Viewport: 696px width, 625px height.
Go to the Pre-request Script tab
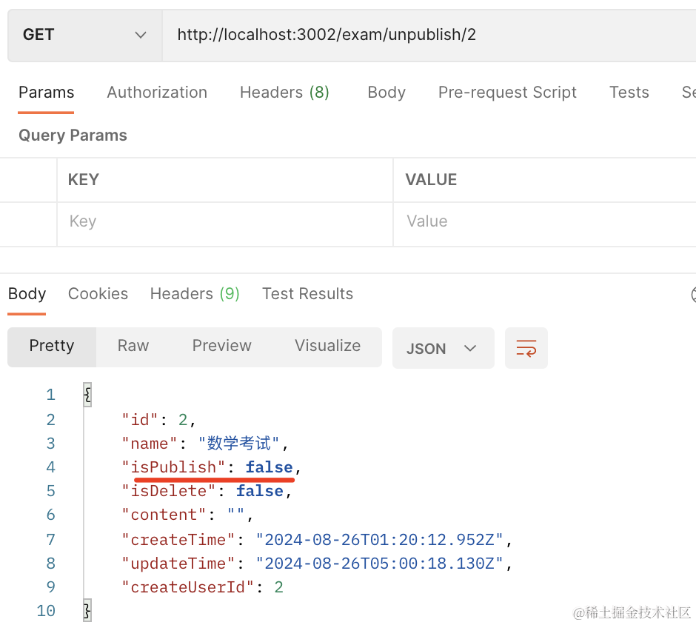pyautogui.click(x=507, y=93)
